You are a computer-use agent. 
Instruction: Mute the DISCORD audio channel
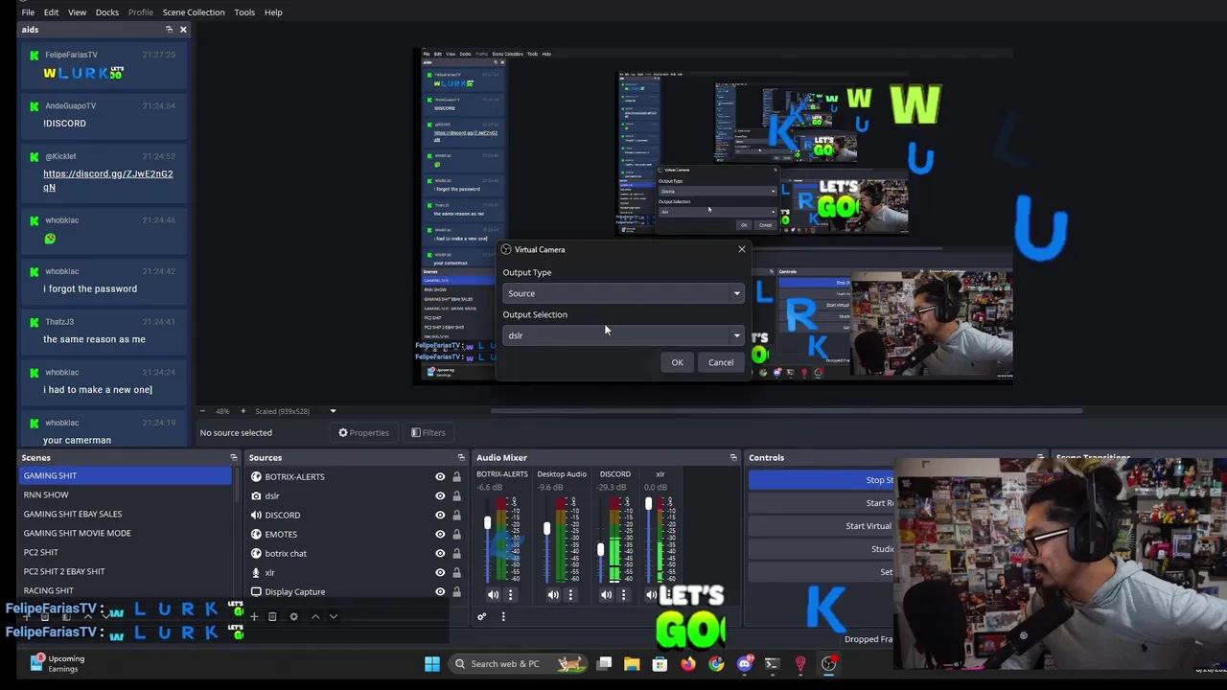(x=606, y=595)
